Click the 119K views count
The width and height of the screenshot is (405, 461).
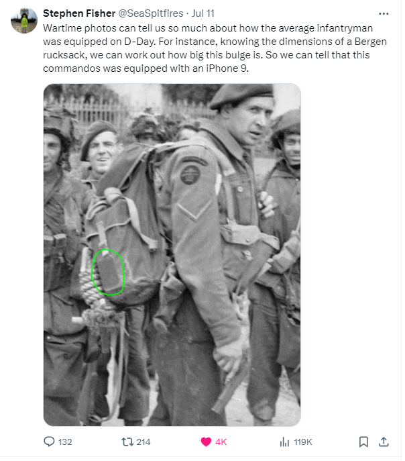[303, 442]
